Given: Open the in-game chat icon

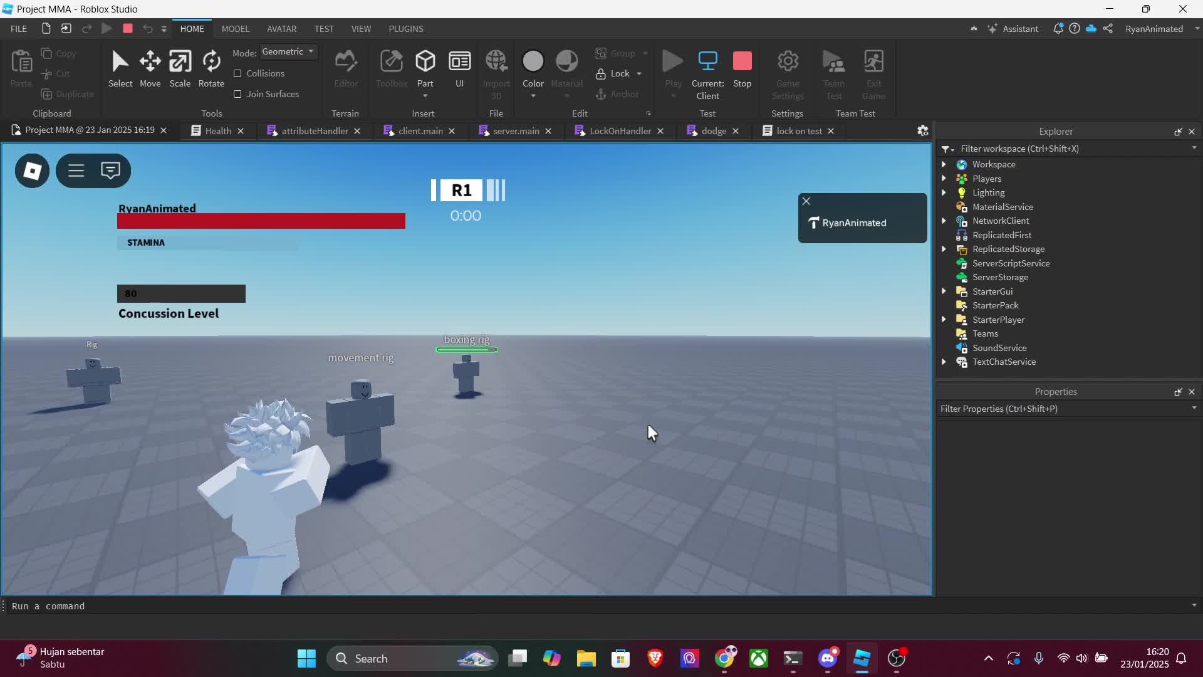Looking at the screenshot, I should (110, 171).
